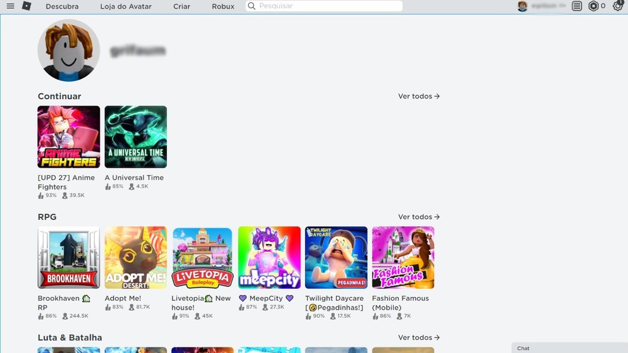This screenshot has width=628, height=353.
Task: Click the Roblox logo home icon
Action: pyautogui.click(x=26, y=6)
